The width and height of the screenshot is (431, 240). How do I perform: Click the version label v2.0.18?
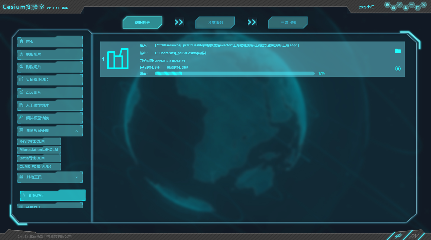(x=53, y=8)
